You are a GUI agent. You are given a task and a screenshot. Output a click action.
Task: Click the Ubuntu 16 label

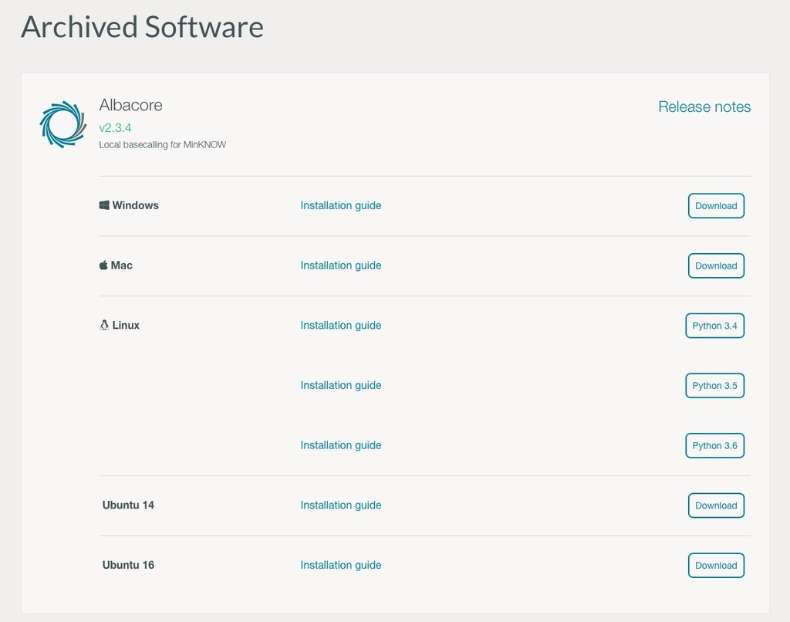128,565
